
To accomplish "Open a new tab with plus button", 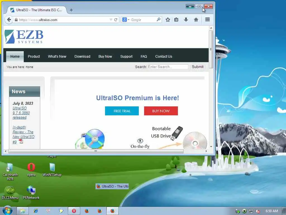I will pos(71,10).
